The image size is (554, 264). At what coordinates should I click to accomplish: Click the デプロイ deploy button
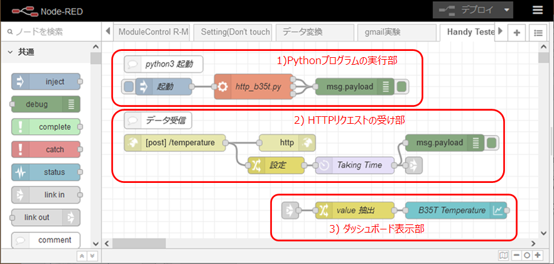point(466,10)
